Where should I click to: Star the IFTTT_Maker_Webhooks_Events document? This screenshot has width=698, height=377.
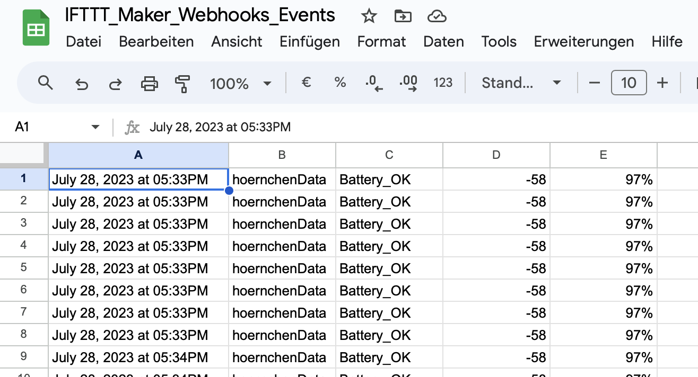pos(369,16)
